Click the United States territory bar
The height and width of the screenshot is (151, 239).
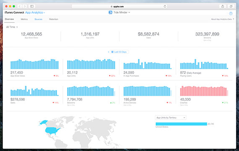(181, 124)
